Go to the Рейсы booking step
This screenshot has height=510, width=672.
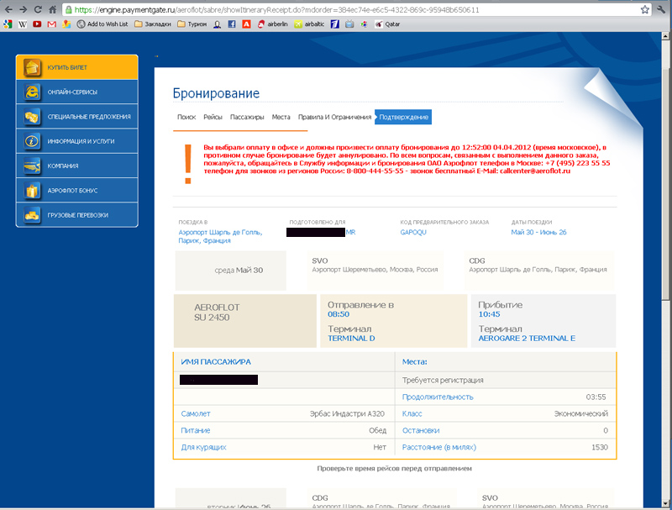point(213,117)
